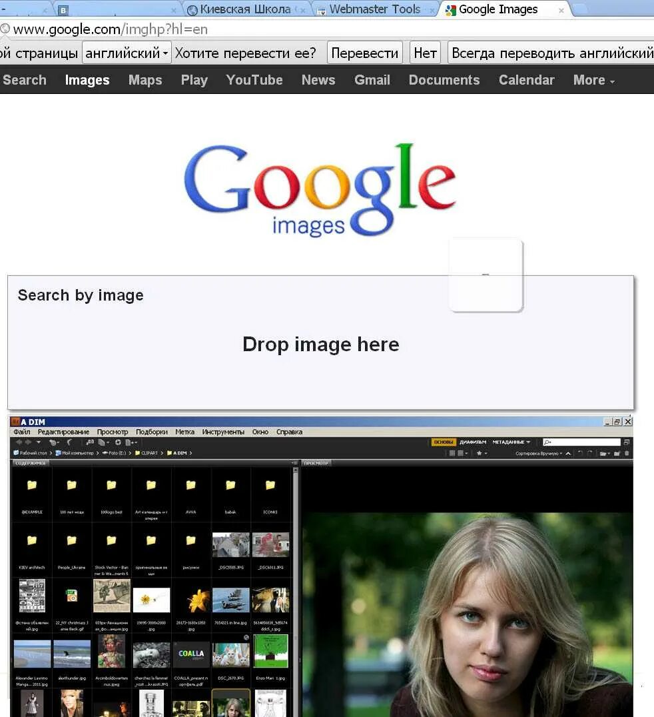Open the star rating filter dropdown
654x717 pixels.
click(482, 453)
